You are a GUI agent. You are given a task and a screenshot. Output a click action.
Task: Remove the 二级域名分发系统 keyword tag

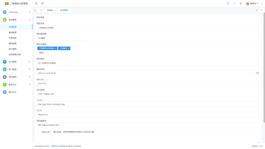[x=56, y=48]
